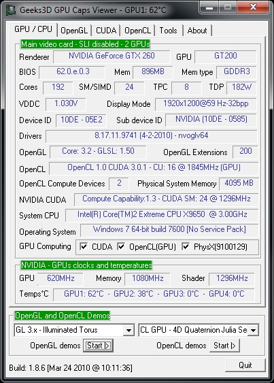
Task: Close the GPU Caps Viewer window
Action: (253, 7)
